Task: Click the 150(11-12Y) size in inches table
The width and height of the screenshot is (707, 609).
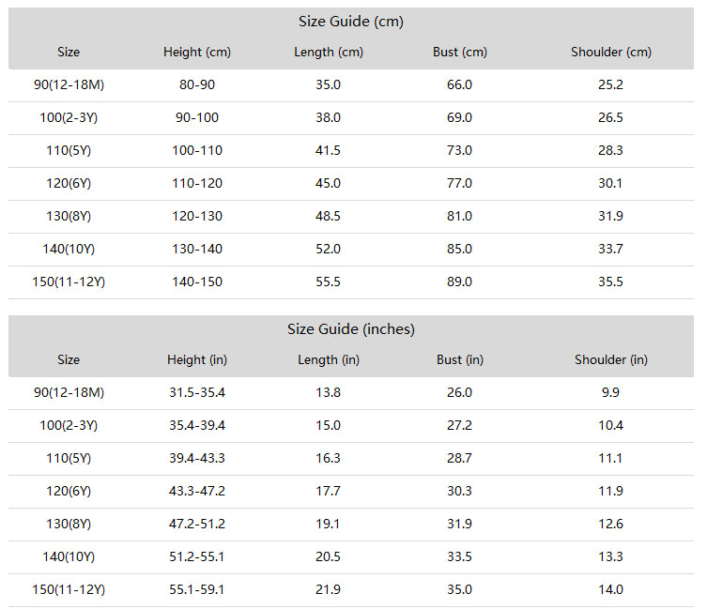Action: pyautogui.click(x=69, y=589)
